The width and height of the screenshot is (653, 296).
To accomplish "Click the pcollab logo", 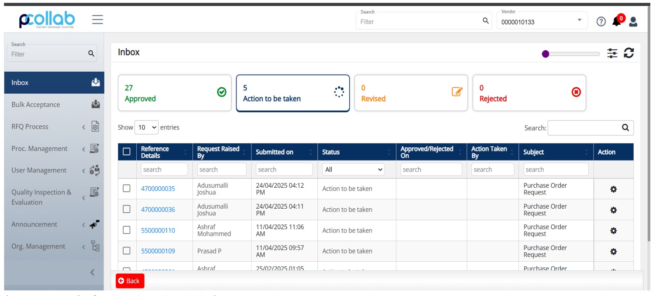I will tap(47, 19).
